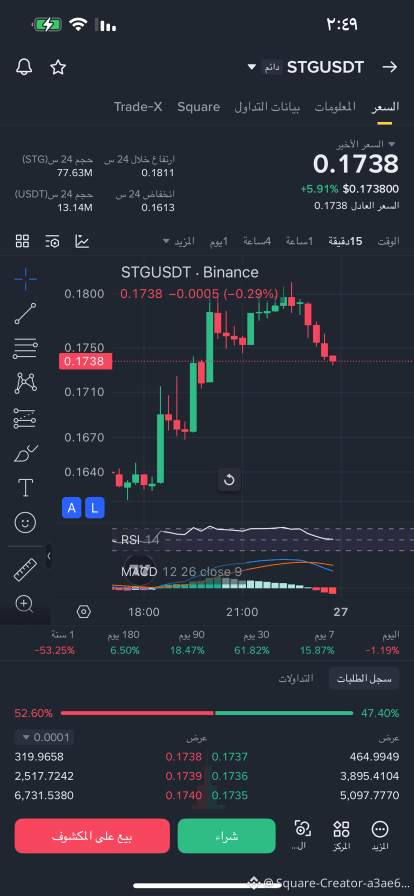Toggle the L log scale button
The image size is (414, 896).
point(94,508)
